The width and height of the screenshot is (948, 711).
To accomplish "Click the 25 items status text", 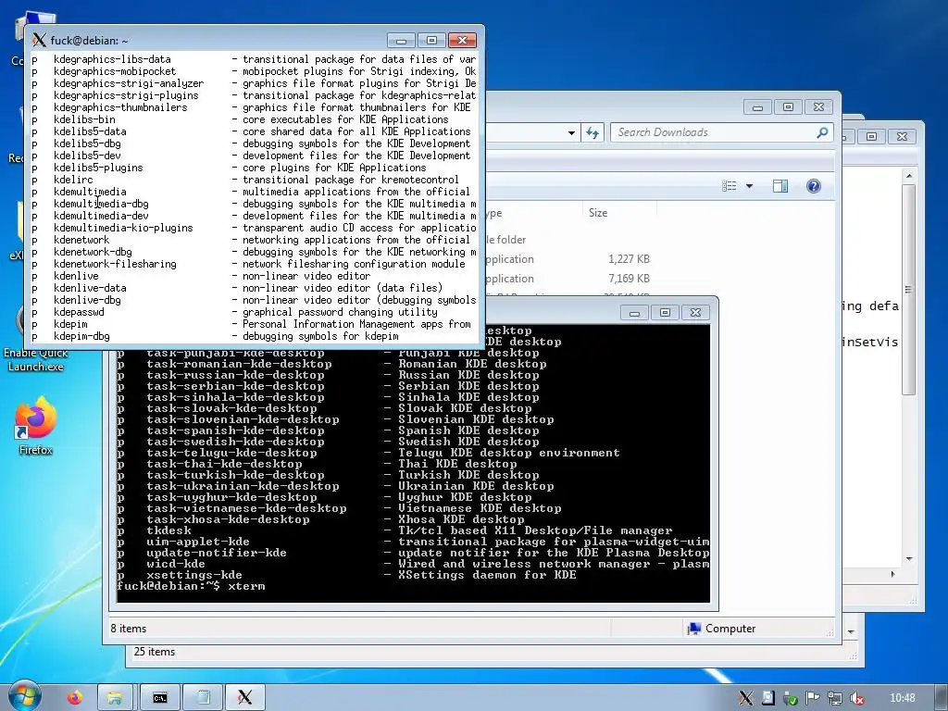I will (155, 652).
